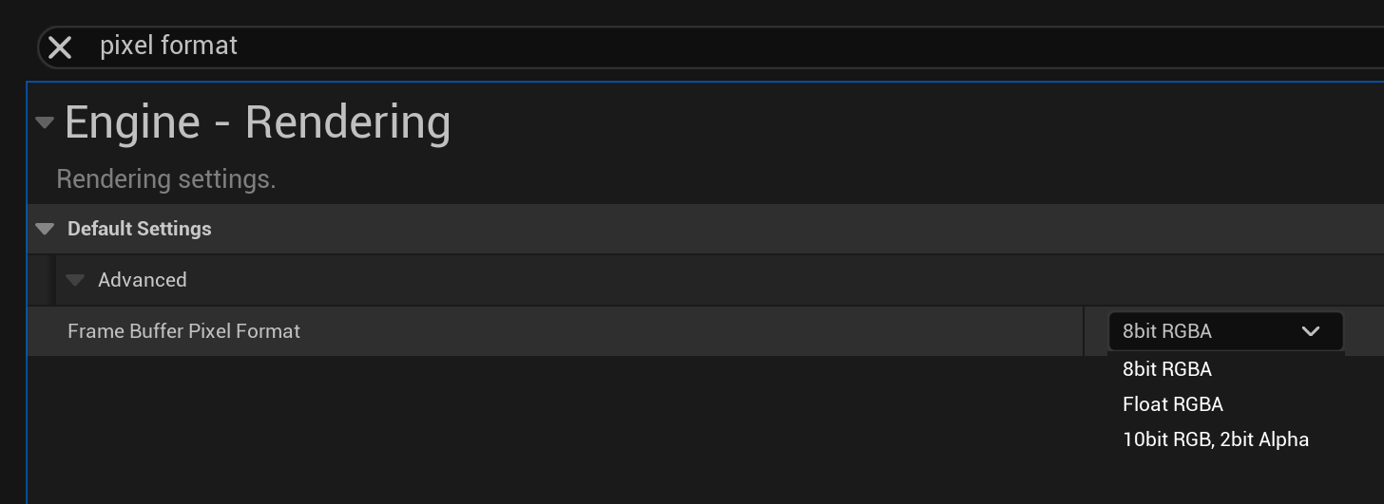Close the dropdown via its 8bit RGBA box
Image resolution: width=1384 pixels, height=504 pixels.
pos(1198,331)
